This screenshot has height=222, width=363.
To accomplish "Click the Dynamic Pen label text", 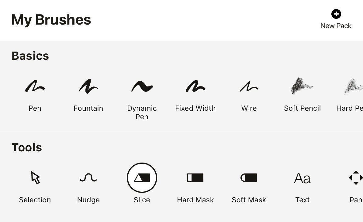I will coord(142,112).
